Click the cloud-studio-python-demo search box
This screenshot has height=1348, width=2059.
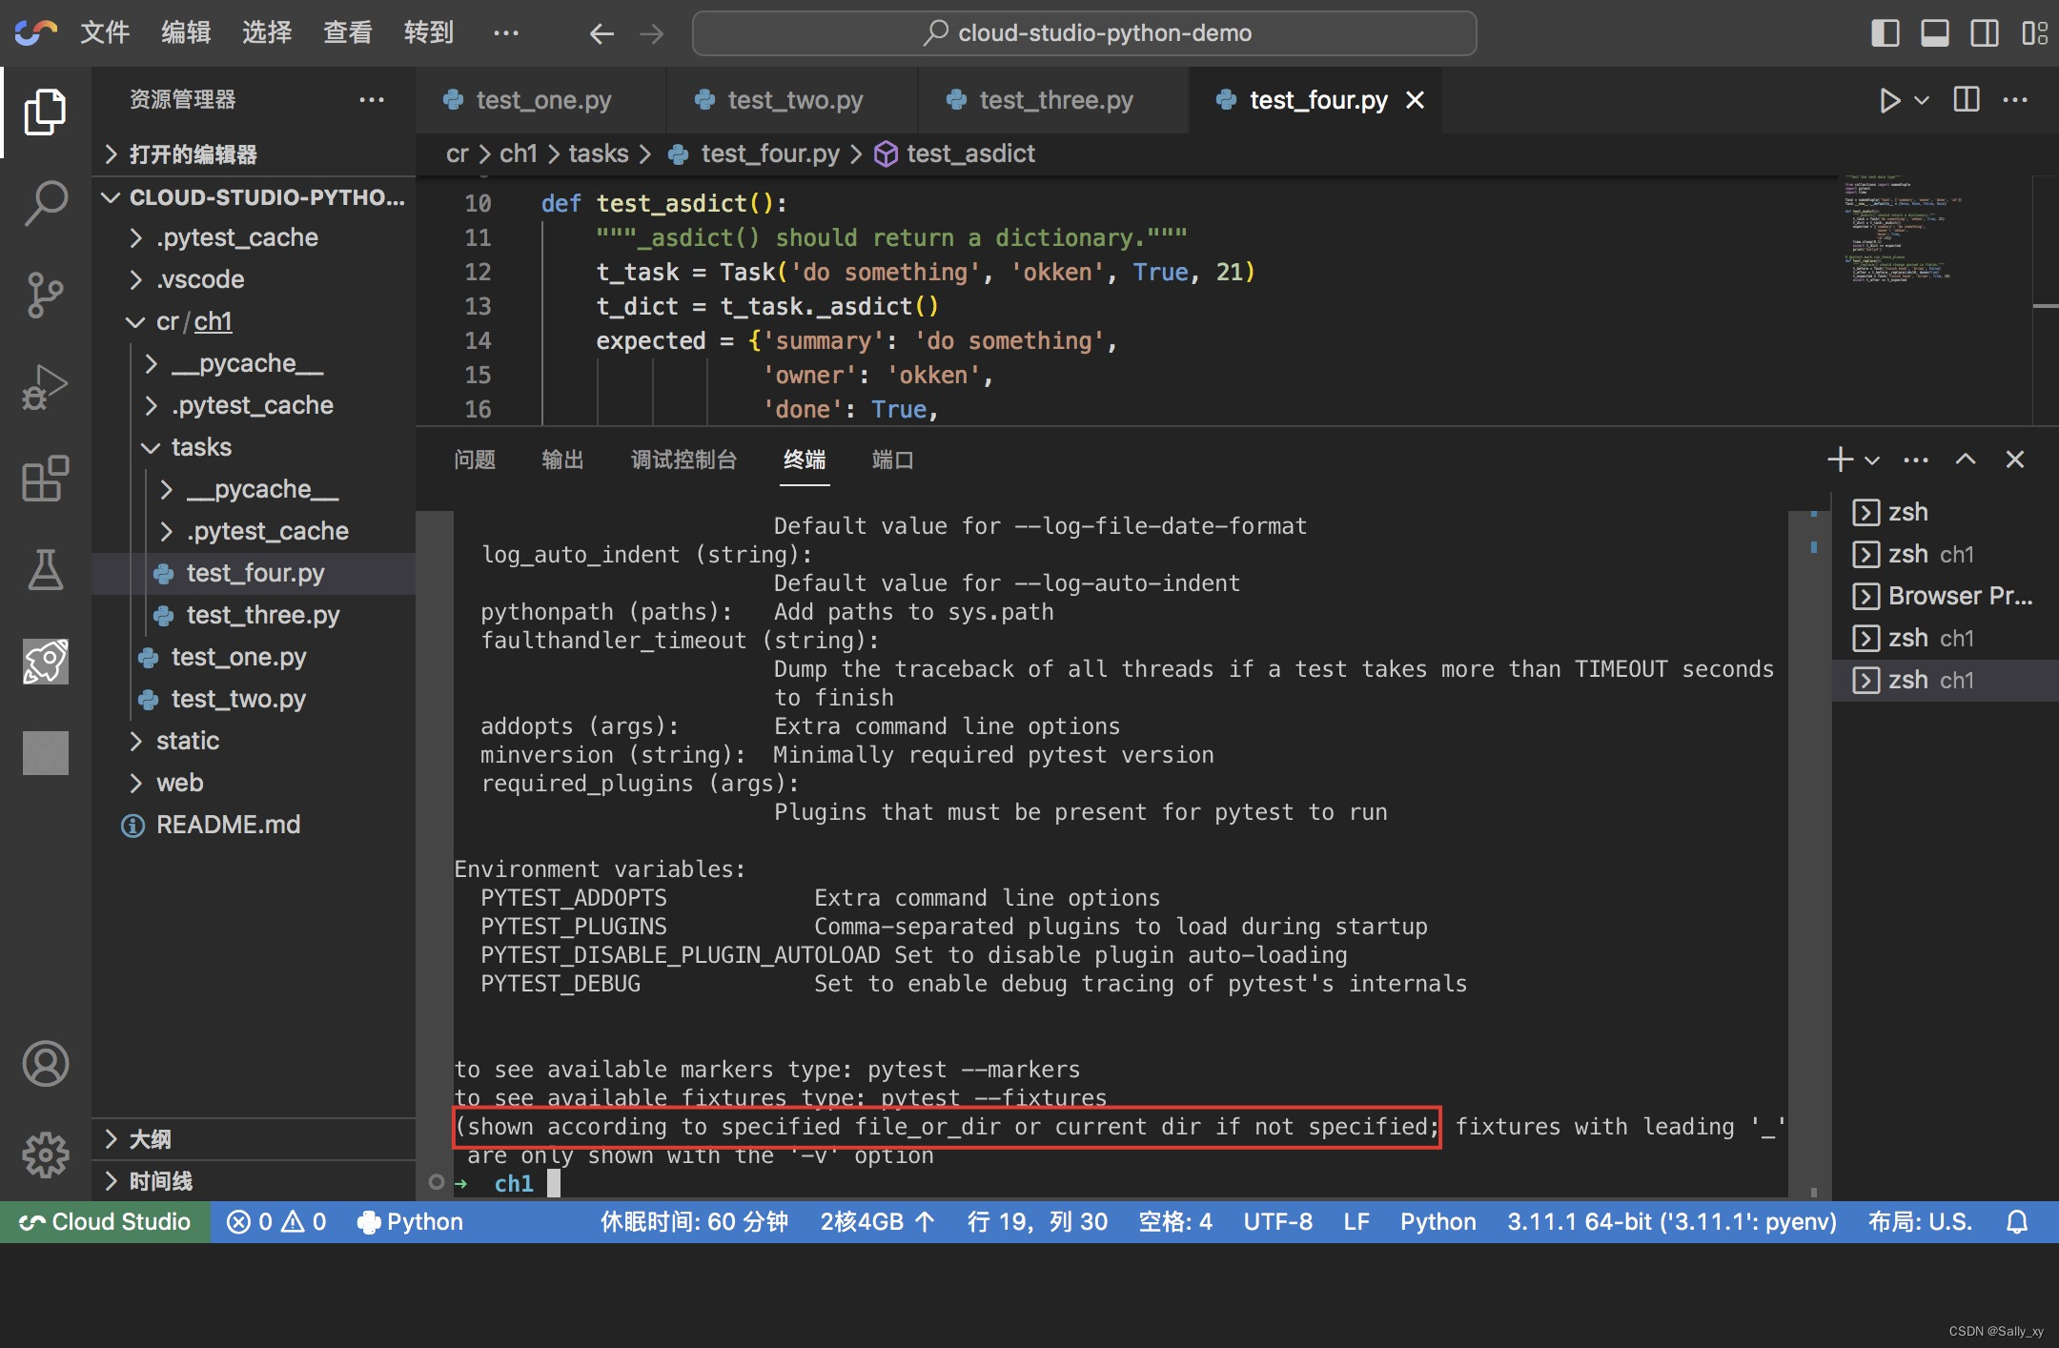click(1085, 33)
